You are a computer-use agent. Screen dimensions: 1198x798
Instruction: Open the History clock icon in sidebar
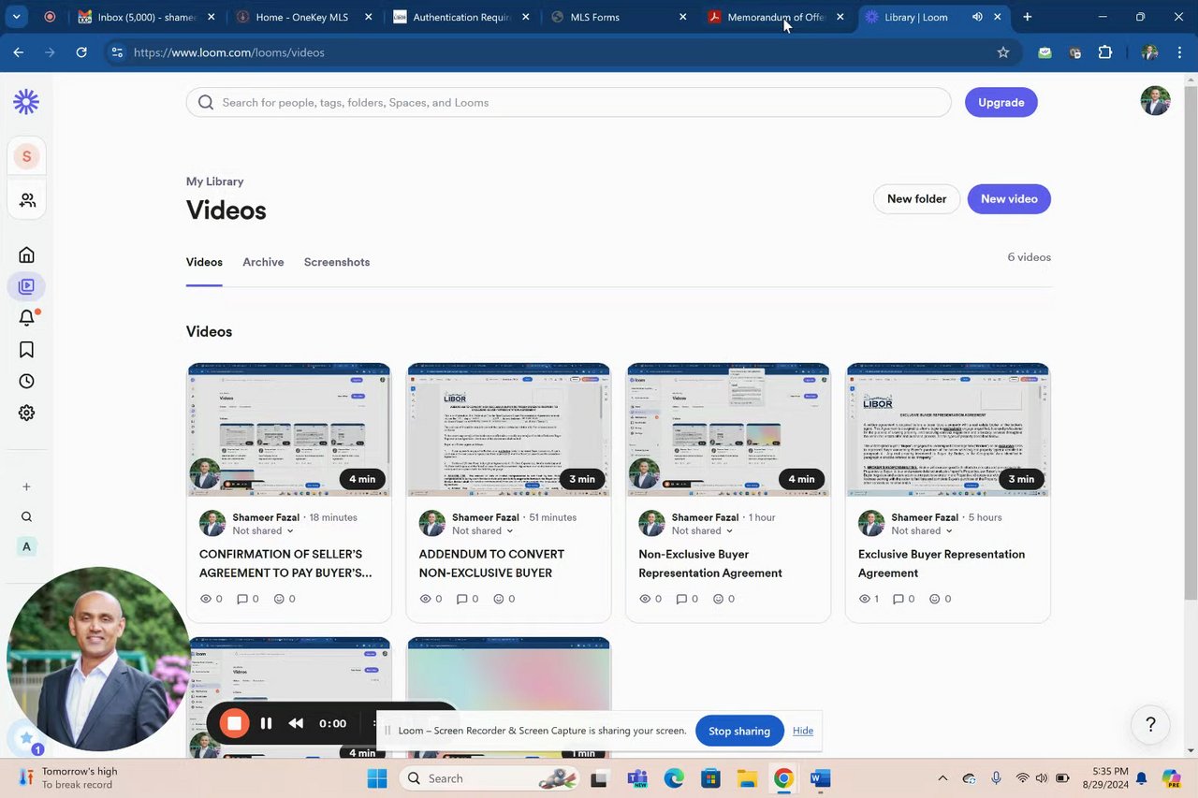click(x=26, y=382)
